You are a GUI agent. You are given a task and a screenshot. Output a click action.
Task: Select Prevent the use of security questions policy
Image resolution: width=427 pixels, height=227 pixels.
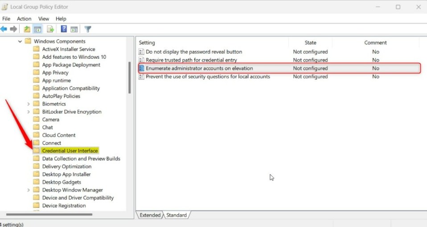(208, 77)
